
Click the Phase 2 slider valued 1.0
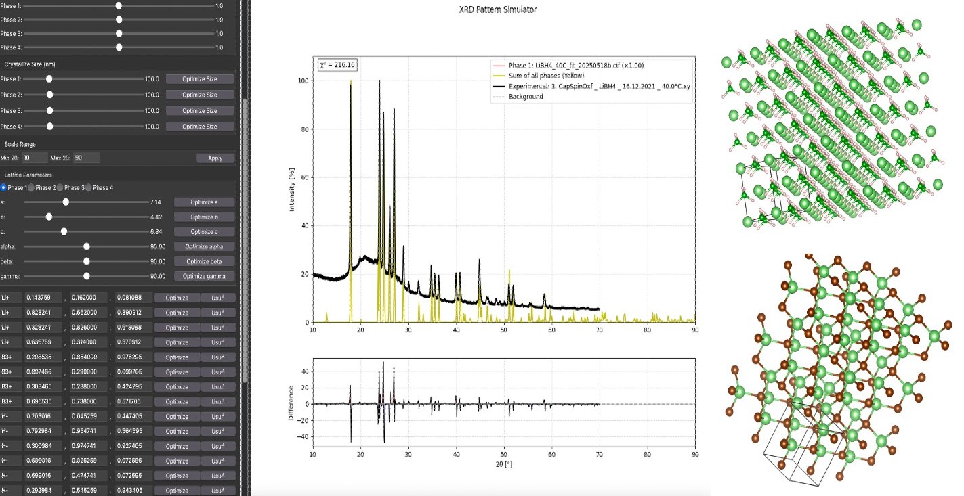pos(119,20)
